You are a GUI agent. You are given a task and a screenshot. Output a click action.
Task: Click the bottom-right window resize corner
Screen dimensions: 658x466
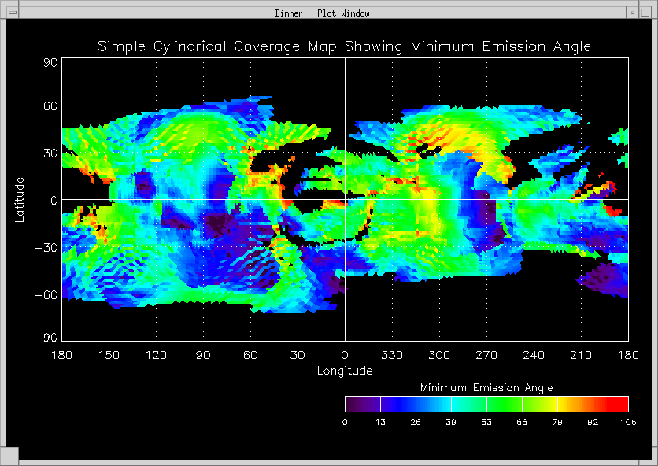tap(649, 457)
